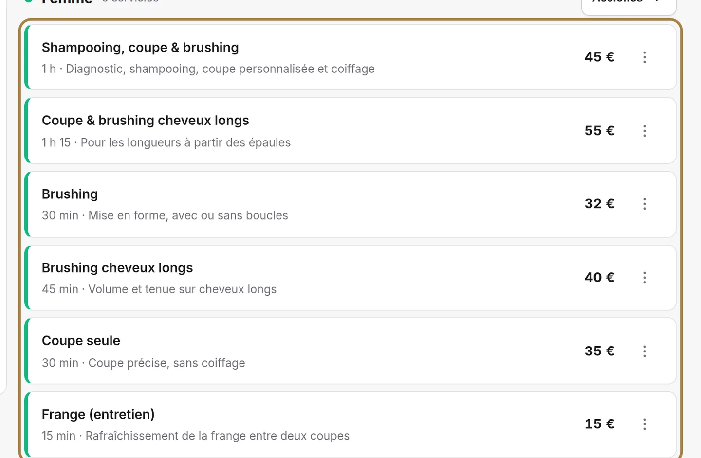Open three-dot menu for Frange (entretien)
701x458 pixels.
click(x=644, y=424)
